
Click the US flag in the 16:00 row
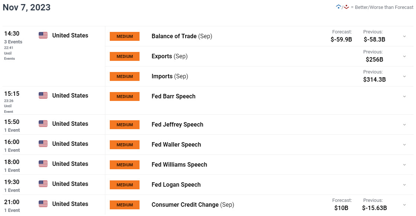(x=43, y=144)
